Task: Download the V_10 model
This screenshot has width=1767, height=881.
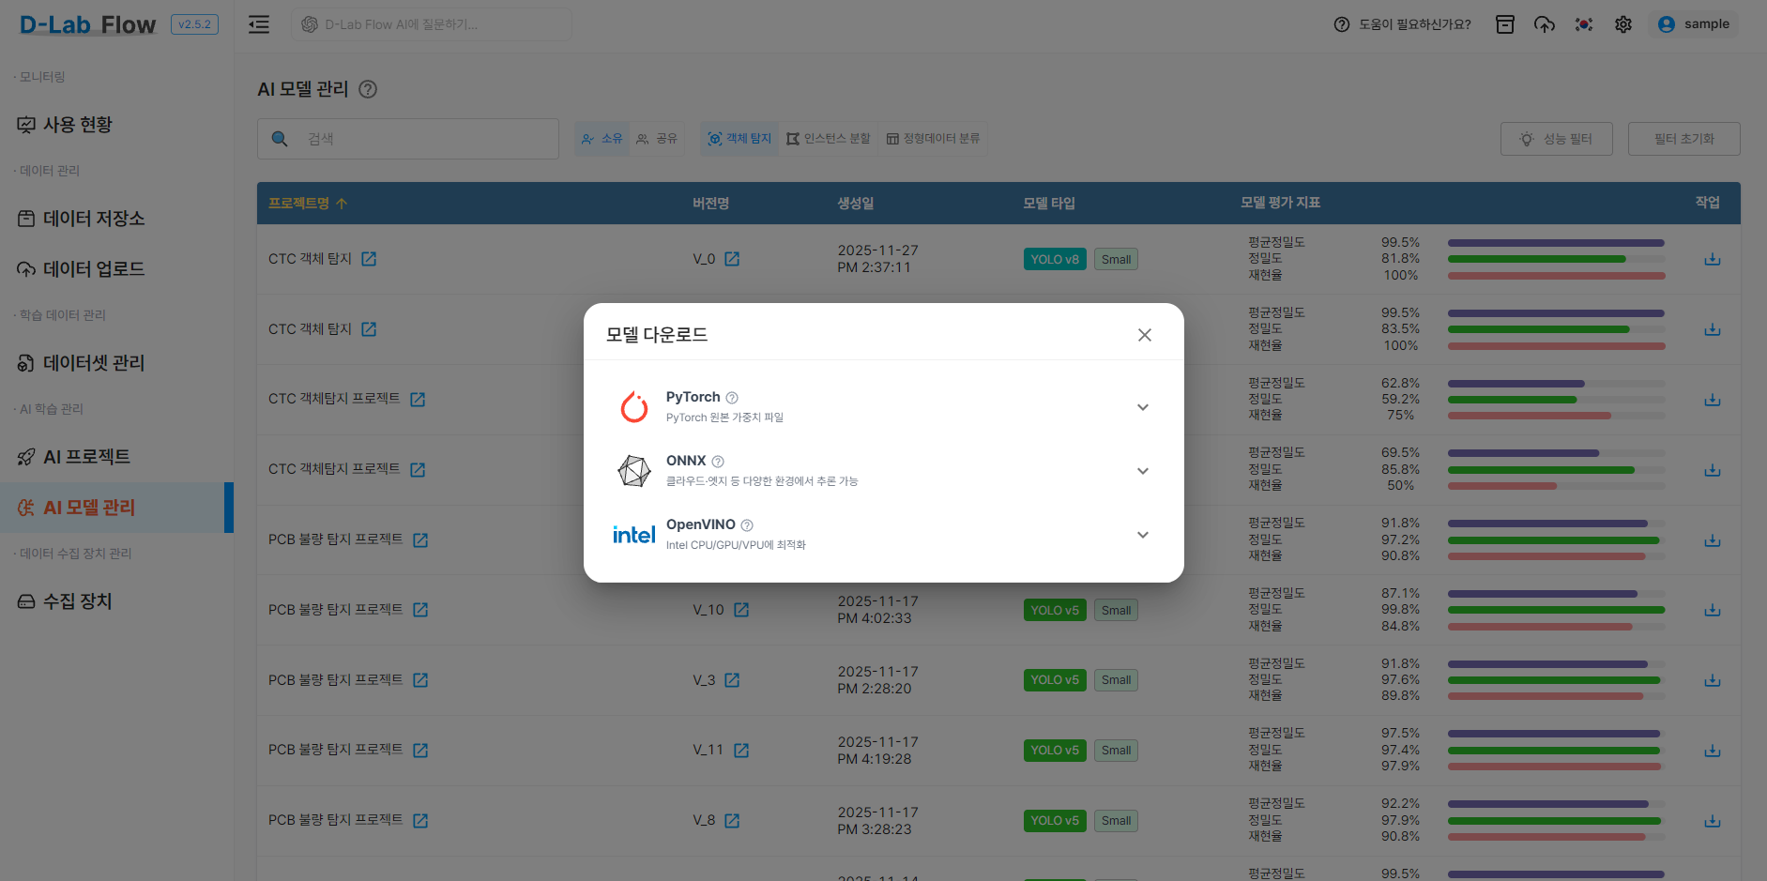Action: tap(1713, 610)
